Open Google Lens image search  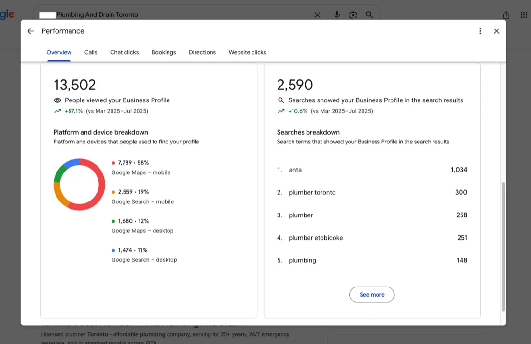[x=353, y=15]
